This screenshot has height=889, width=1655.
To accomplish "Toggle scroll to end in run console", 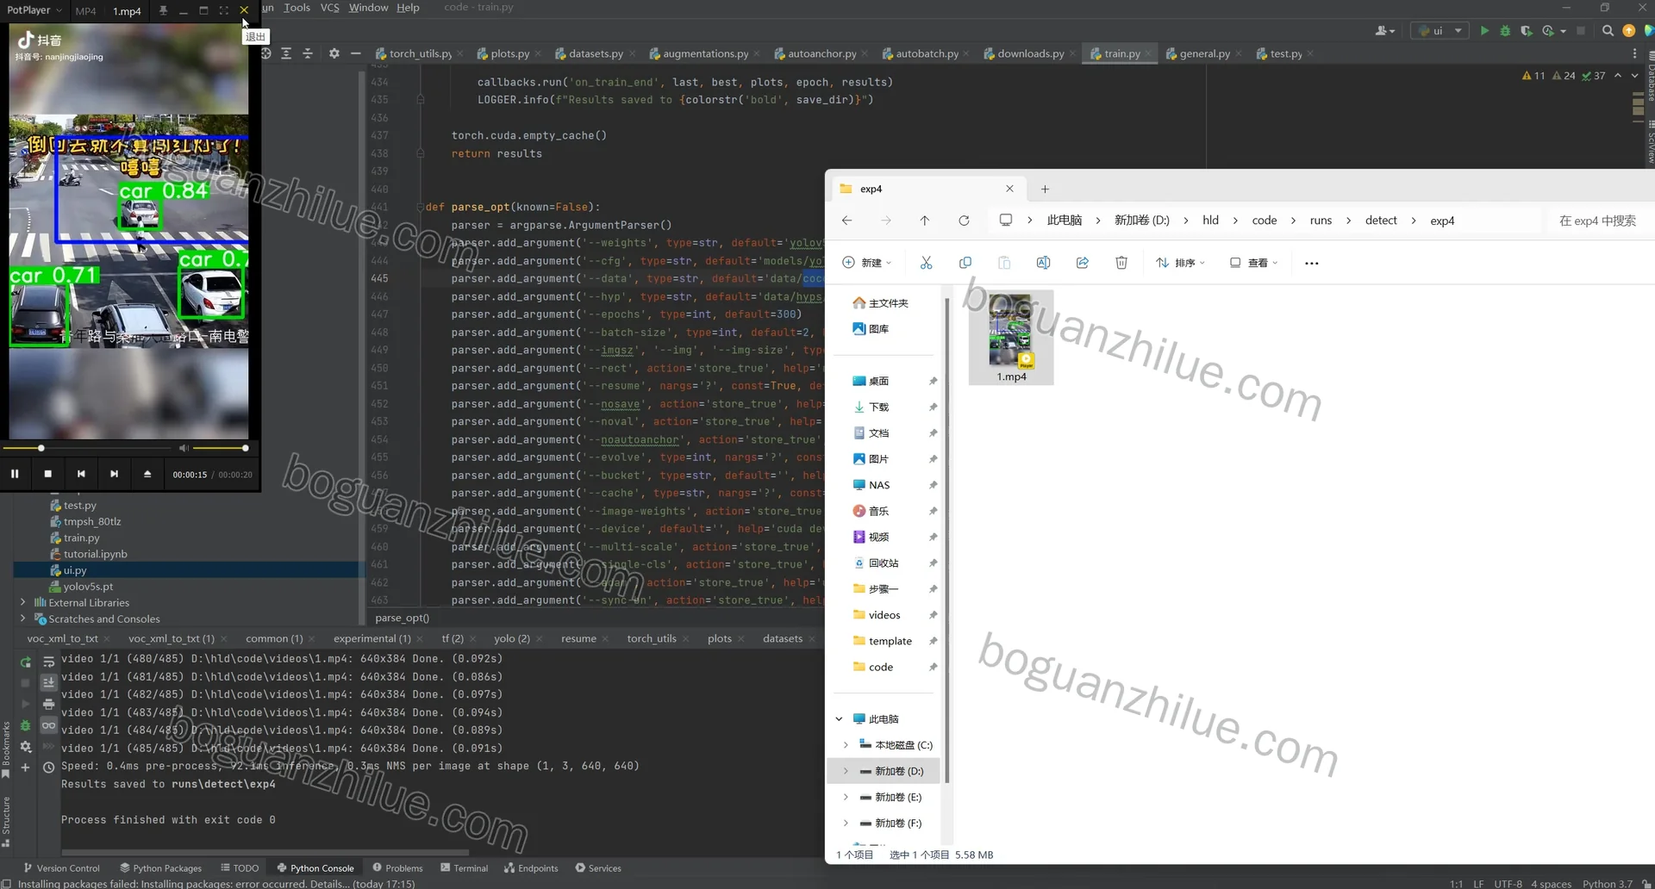I will 49,682.
